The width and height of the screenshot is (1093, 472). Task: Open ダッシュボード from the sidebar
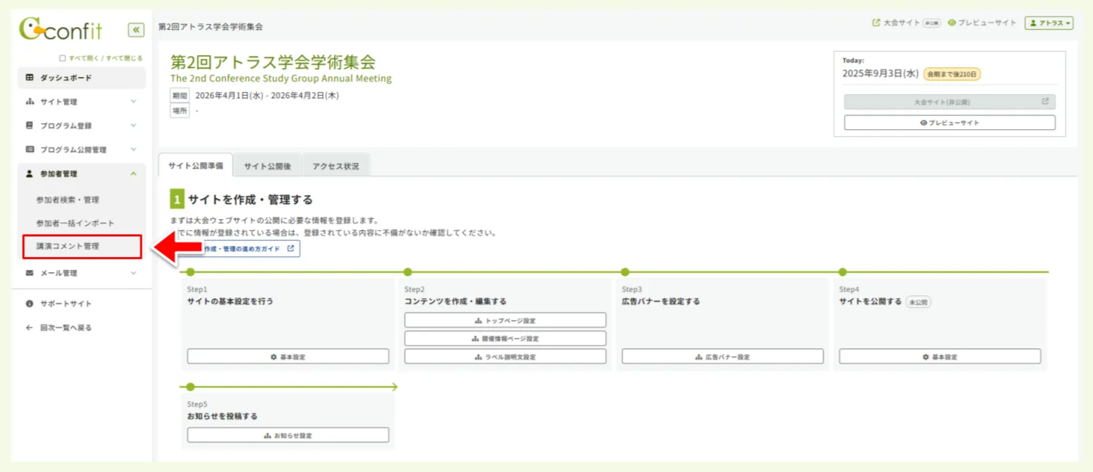pyautogui.click(x=82, y=78)
